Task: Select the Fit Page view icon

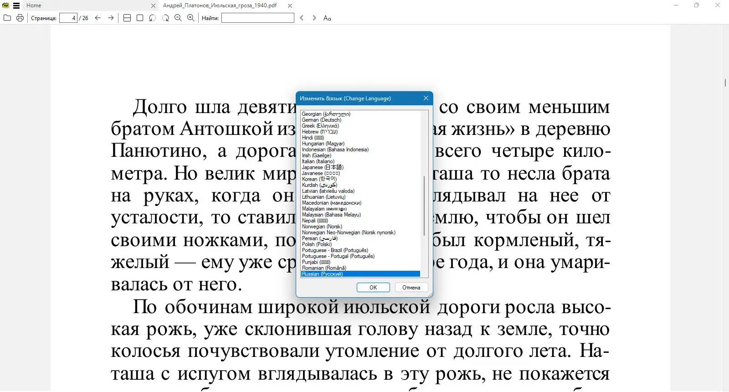Action: 140,18
